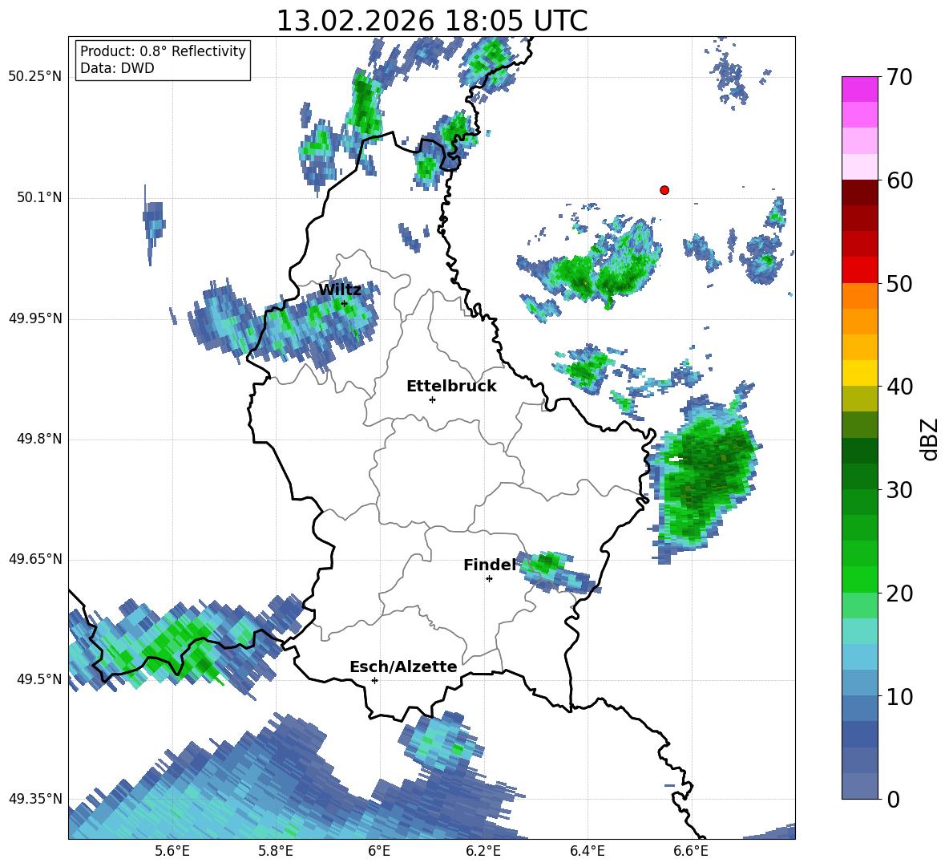Click the 49.35°N latitude label
Image resolution: width=949 pixels, height=867 pixels.
tap(35, 799)
